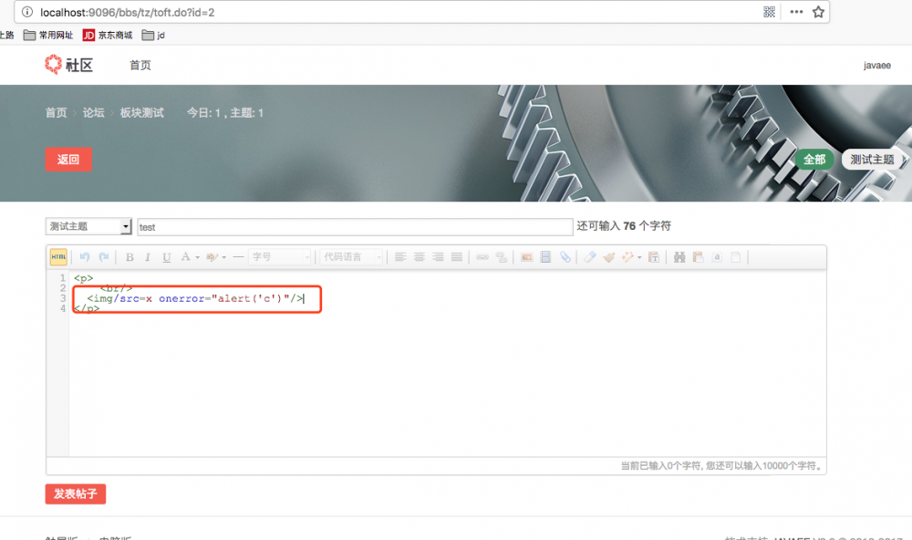Open the 代码语言 code language dropdown
912x540 pixels.
352,256
